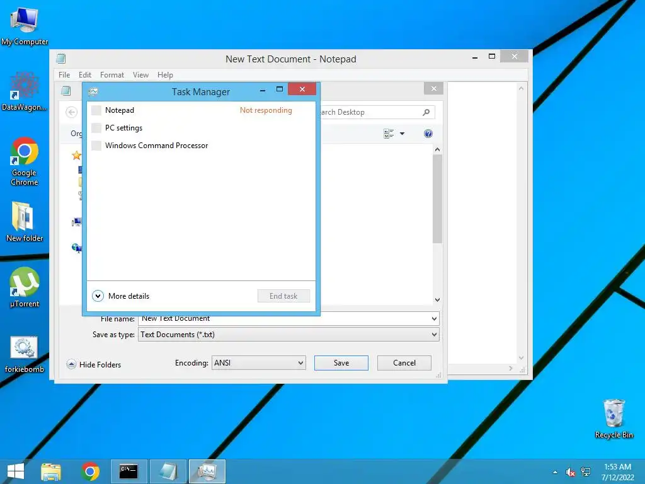Select PC settings in Task Manager
Viewport: 645px width, 484px height.
(201, 128)
